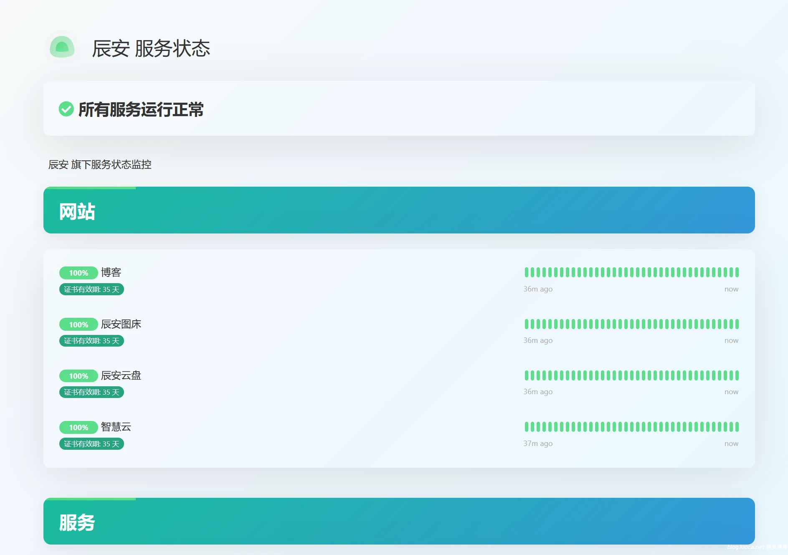Click the 辰安云盘 heartbeat status bar
This screenshot has width=788, height=555.
click(631, 375)
